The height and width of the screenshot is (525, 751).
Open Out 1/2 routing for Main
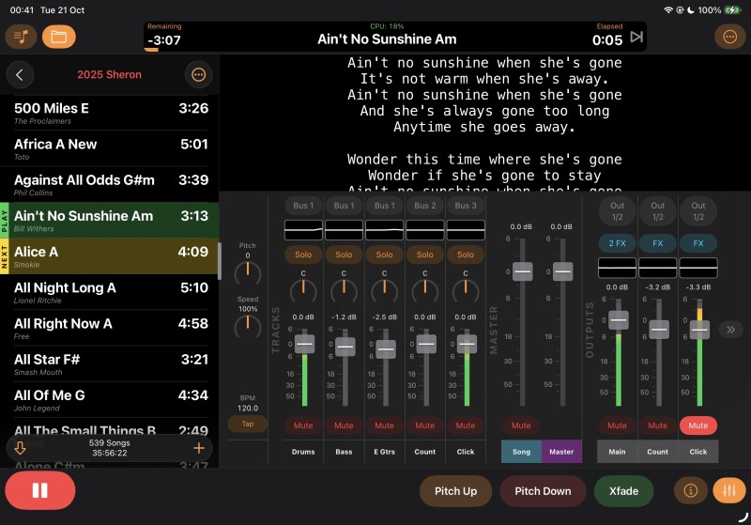point(617,211)
